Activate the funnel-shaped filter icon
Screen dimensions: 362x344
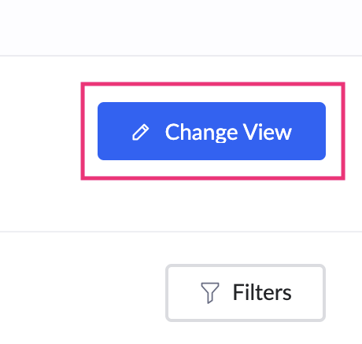210,293
